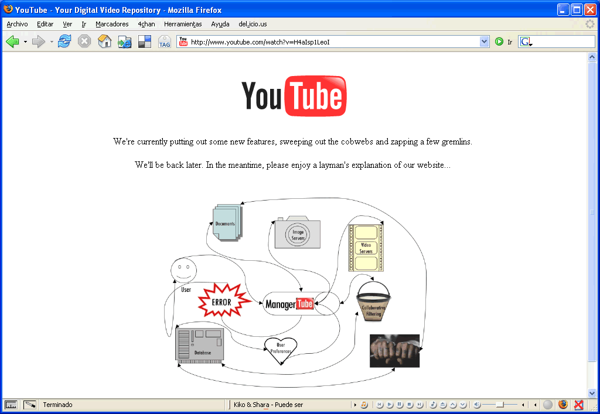
Task: Click the address bar URL field
Action: 333,42
